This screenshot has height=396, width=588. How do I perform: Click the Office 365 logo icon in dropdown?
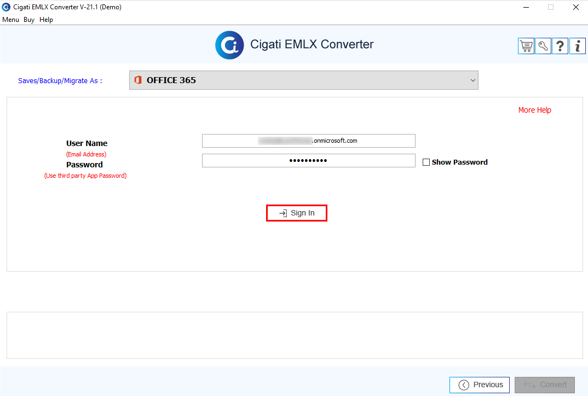coord(138,80)
